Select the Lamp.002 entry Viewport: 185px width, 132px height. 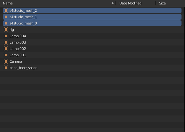92,49
